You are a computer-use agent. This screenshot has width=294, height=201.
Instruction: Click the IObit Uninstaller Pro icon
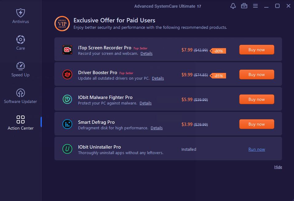tap(67, 149)
